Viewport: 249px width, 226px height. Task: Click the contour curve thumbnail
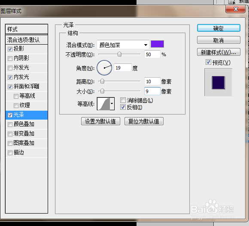103,103
